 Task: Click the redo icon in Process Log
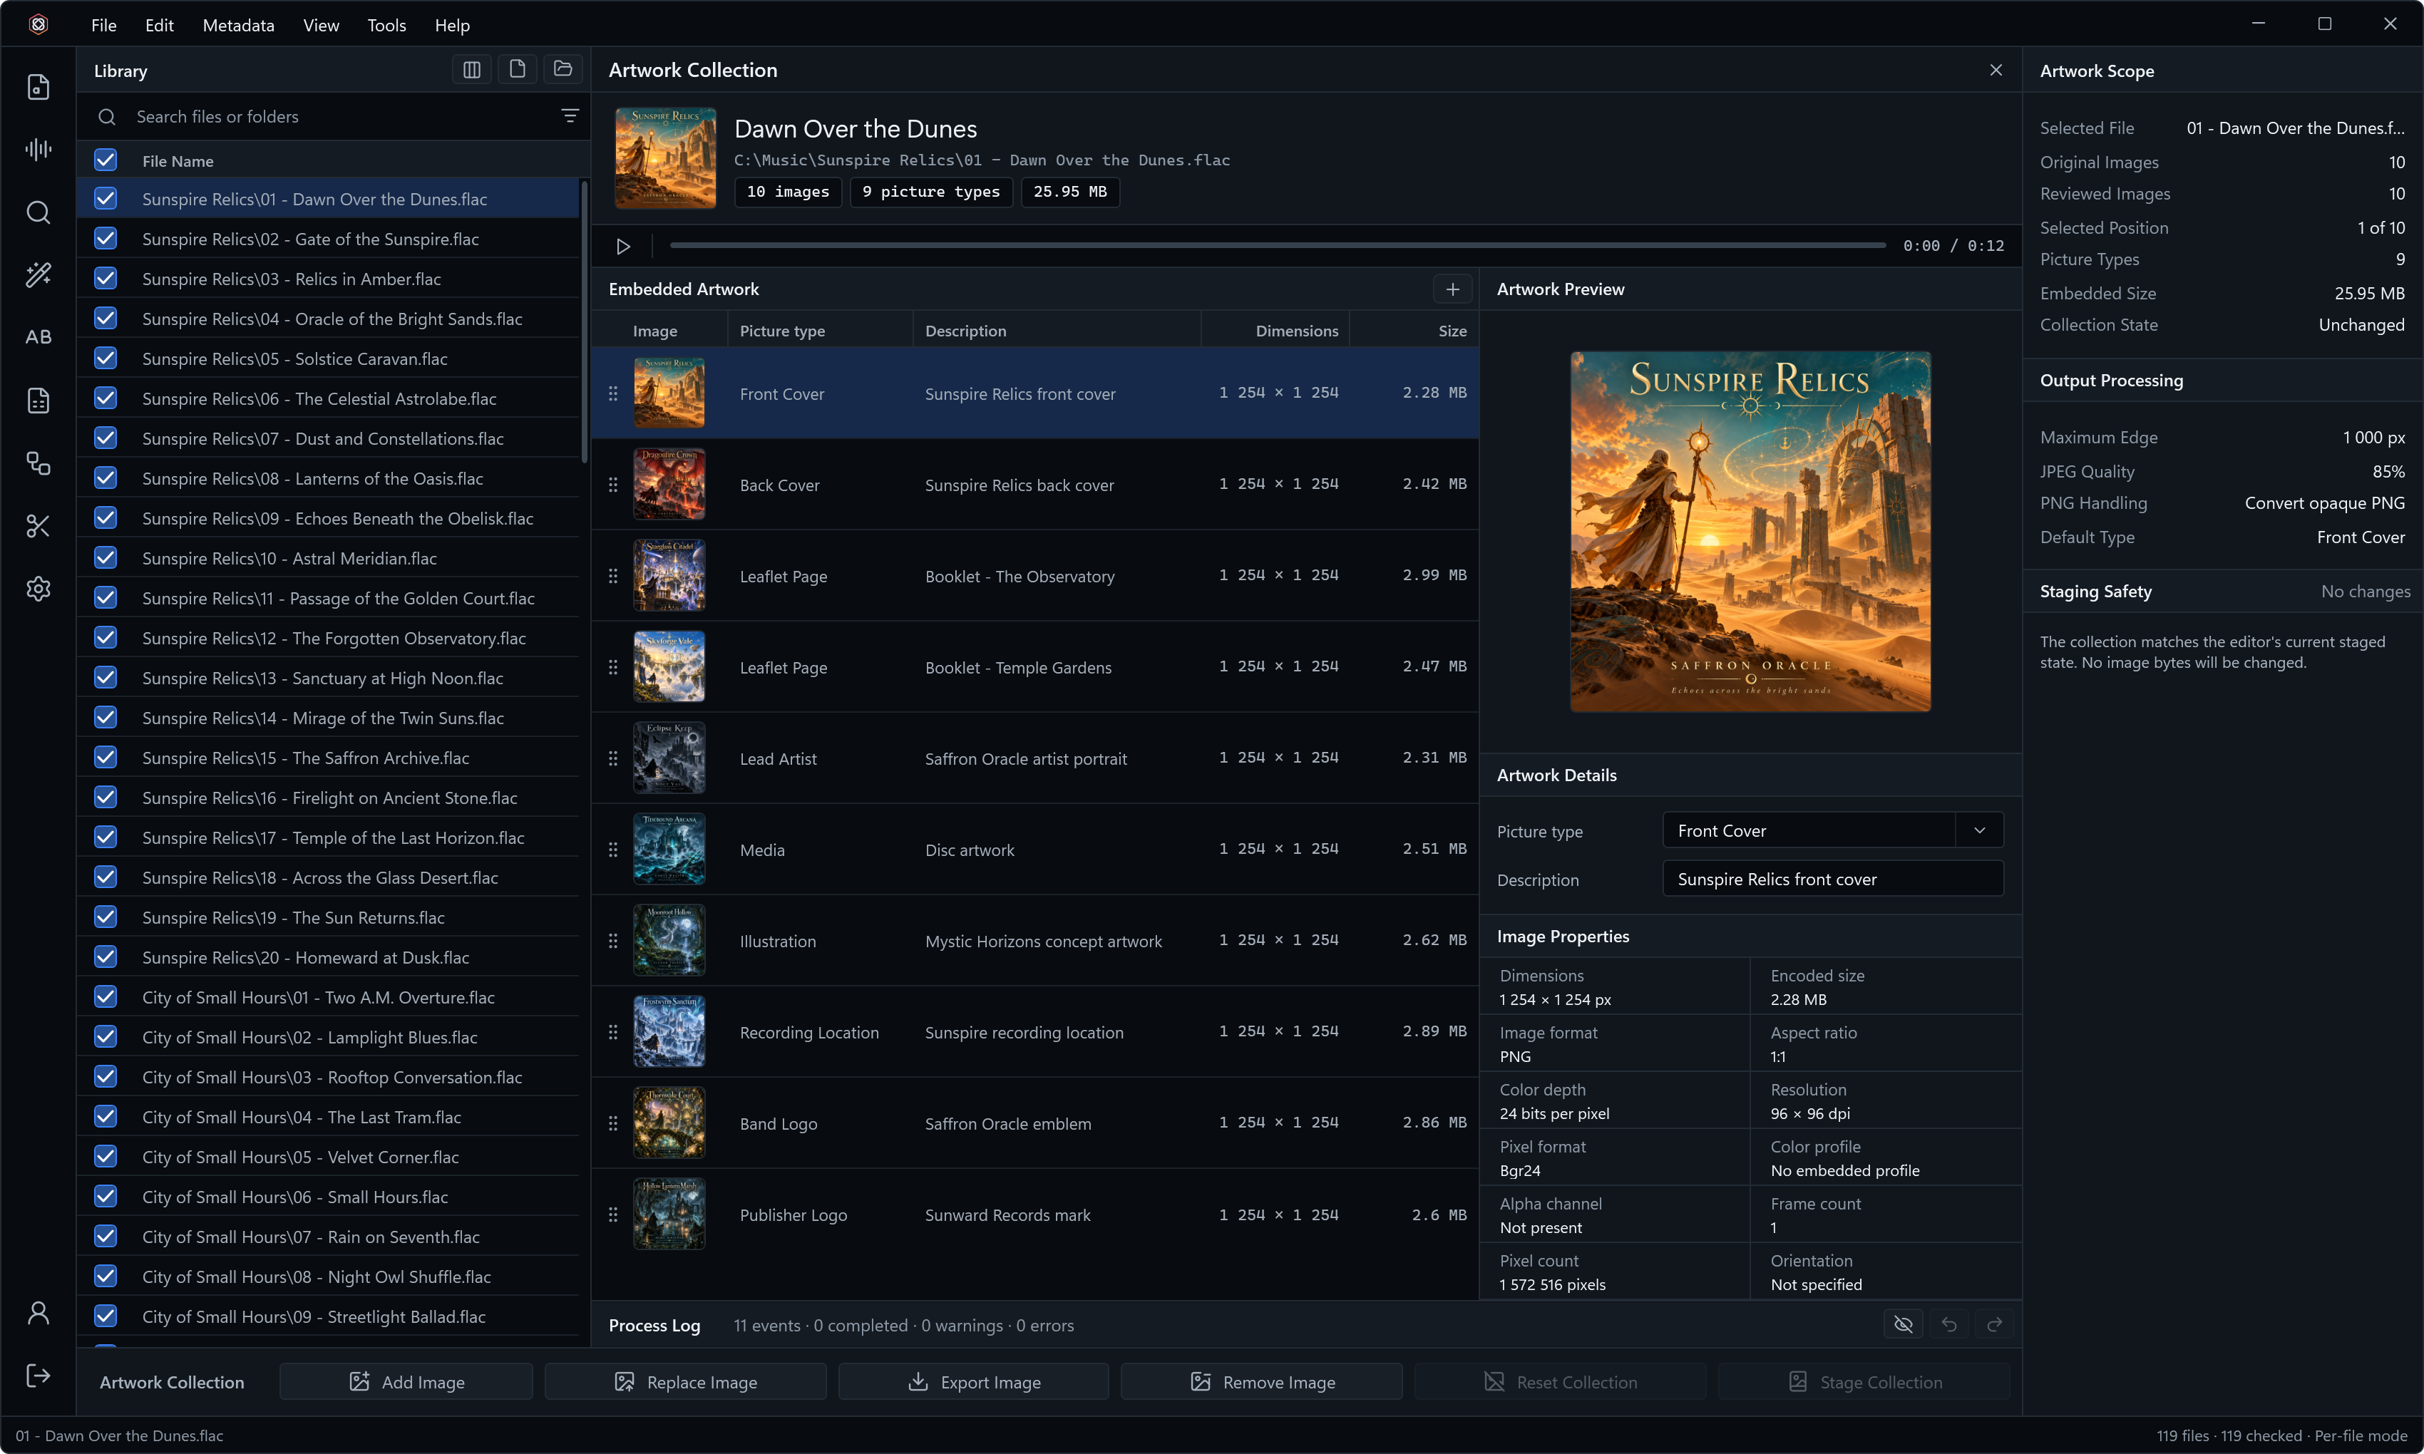point(1994,1325)
